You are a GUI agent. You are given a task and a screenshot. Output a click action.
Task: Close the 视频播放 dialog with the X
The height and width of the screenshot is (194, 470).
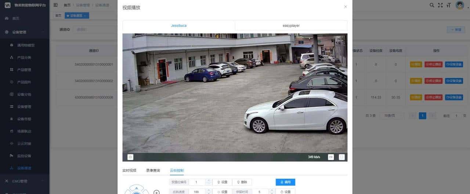coord(345,7)
